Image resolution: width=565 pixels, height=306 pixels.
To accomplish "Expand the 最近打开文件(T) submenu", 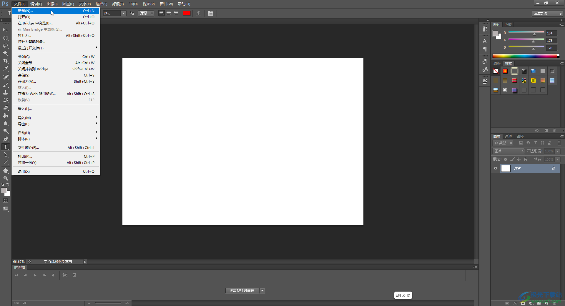I will coord(56,48).
